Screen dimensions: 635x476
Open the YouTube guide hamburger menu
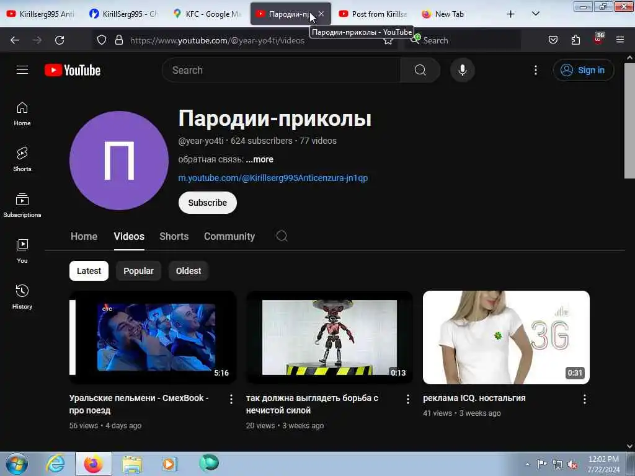22,70
